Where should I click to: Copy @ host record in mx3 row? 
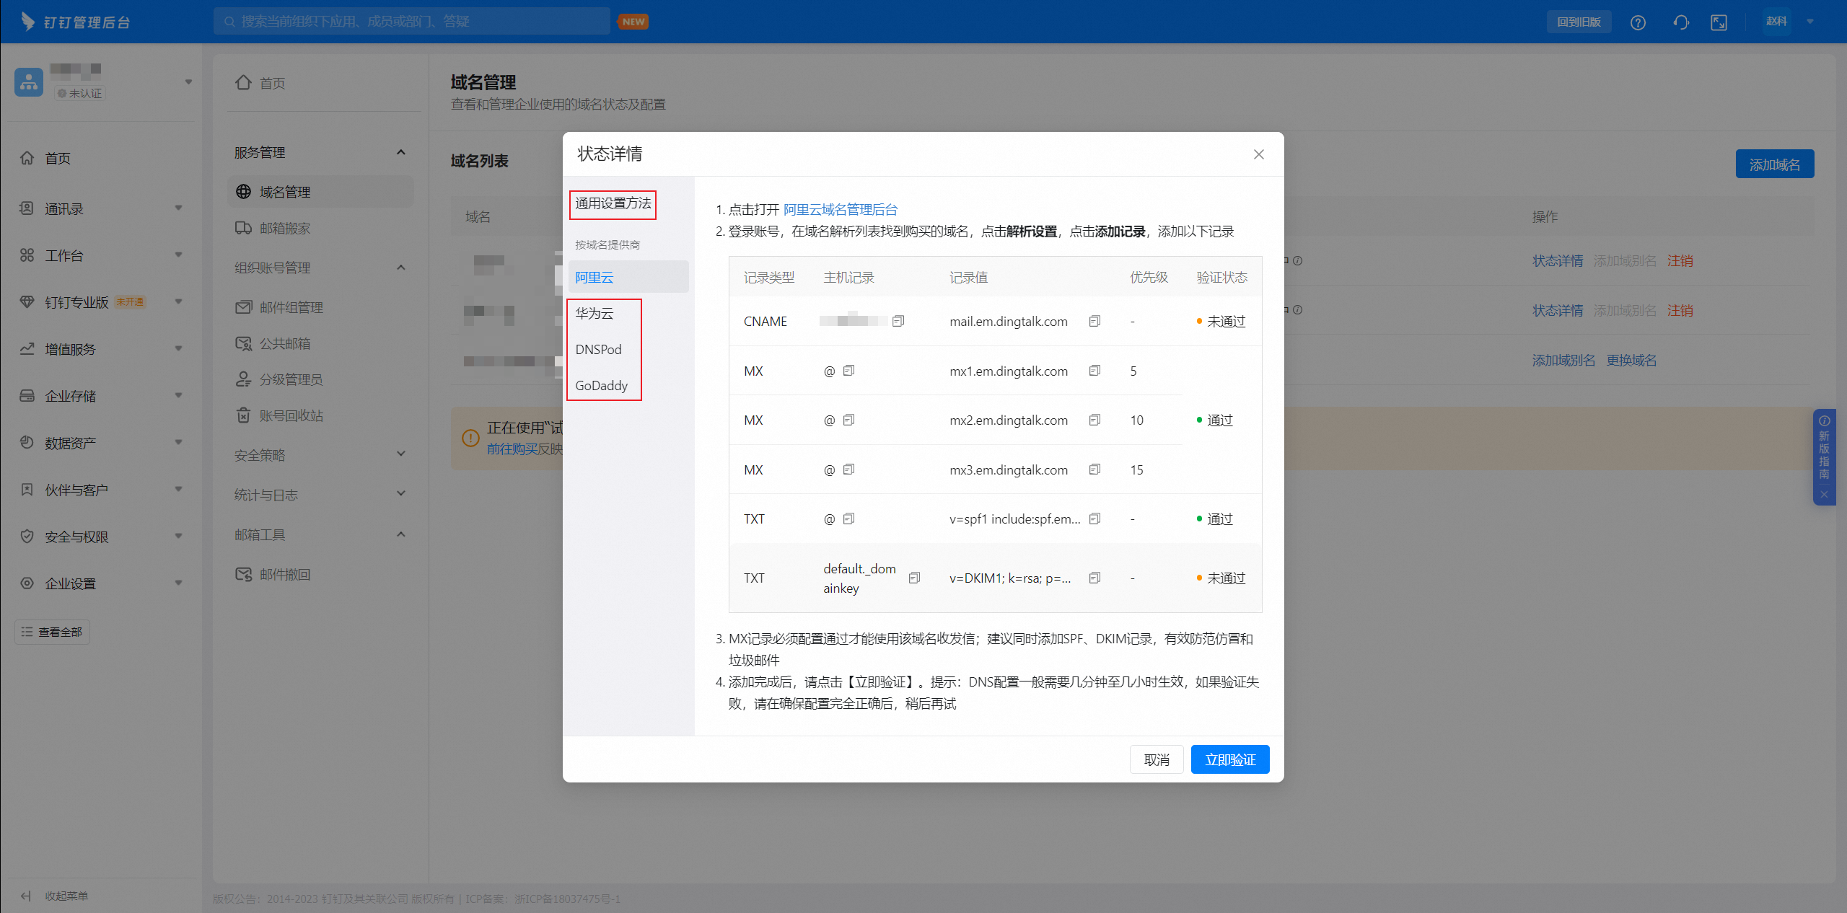848,469
